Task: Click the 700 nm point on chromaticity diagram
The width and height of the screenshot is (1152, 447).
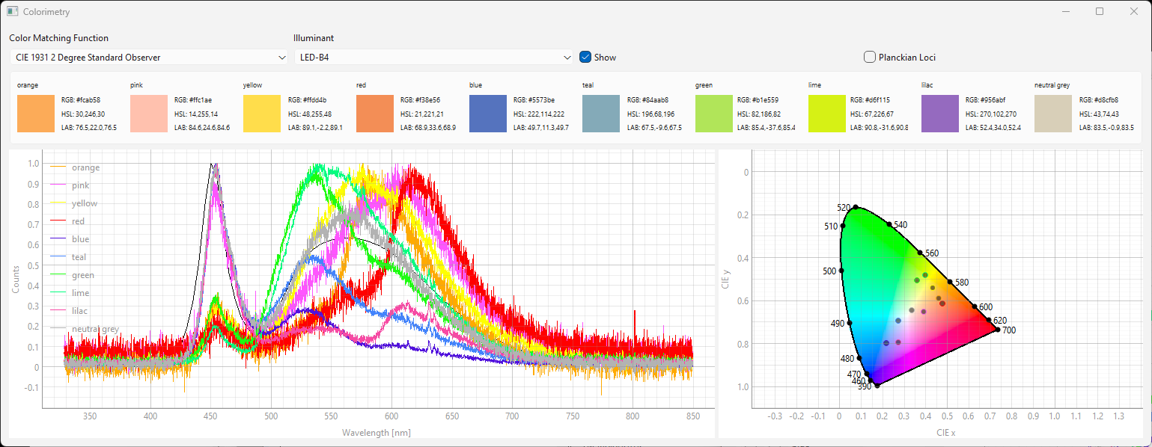Action: tap(997, 330)
